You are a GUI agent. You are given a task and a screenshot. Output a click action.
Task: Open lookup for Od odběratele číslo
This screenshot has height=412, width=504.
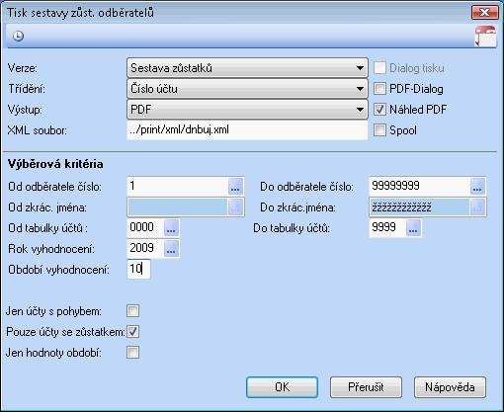click(235, 187)
